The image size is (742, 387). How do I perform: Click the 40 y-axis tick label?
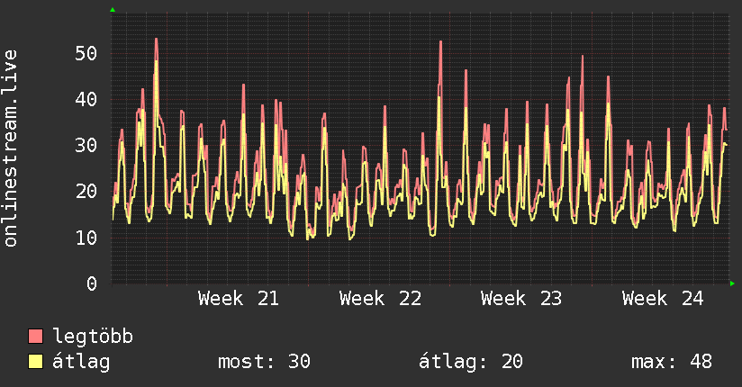[86, 99]
